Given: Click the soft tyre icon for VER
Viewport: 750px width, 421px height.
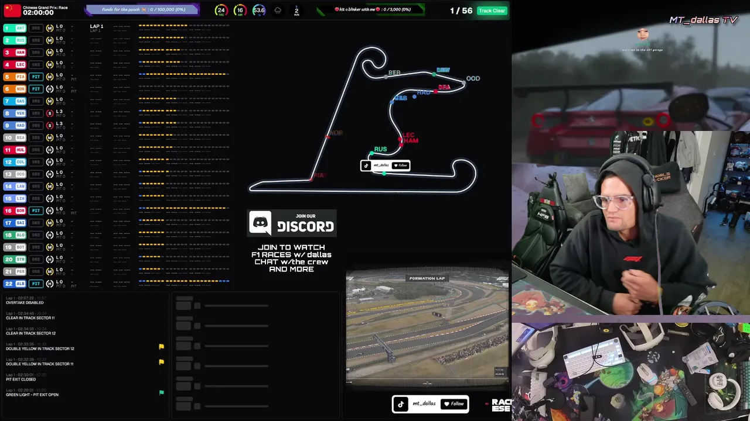Looking at the screenshot, I should point(50,113).
